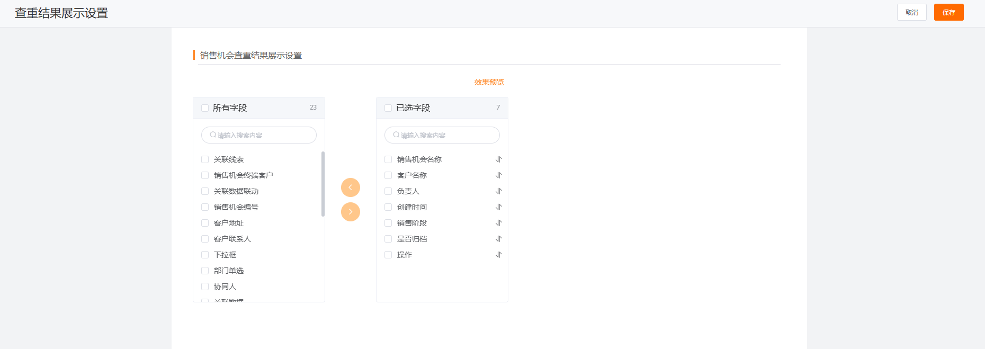
Task: Click the sort icon beside 是否归档
Action: [498, 239]
